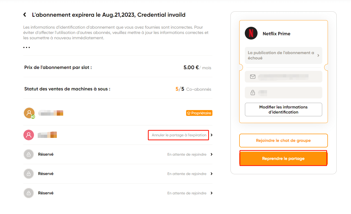Click the pink co-subscriber avatar icon
The height and width of the screenshot is (214, 351).
pyautogui.click(x=29, y=135)
